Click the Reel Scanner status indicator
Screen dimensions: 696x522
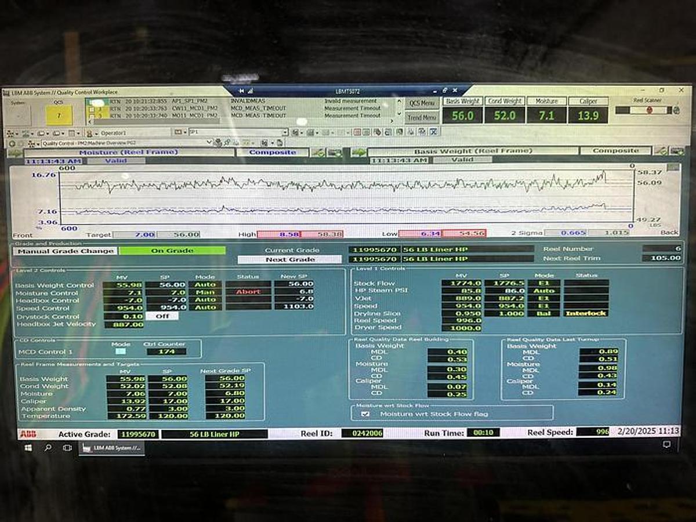(648, 110)
